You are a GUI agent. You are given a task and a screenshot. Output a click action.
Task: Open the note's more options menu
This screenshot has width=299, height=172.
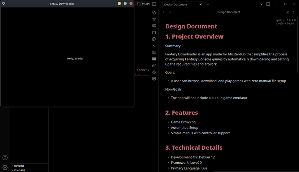coord(294,12)
